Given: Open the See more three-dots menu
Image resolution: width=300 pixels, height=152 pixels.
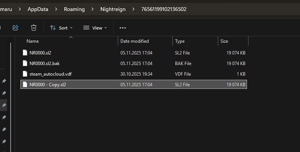Looking at the screenshot, I should (122, 28).
